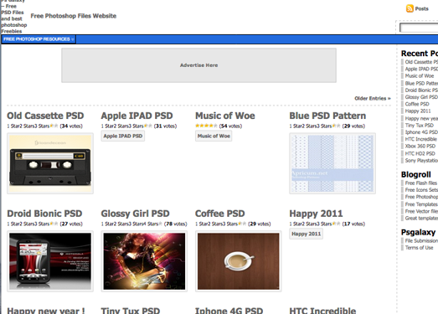Click the Advertise Here banner

[x=198, y=65]
